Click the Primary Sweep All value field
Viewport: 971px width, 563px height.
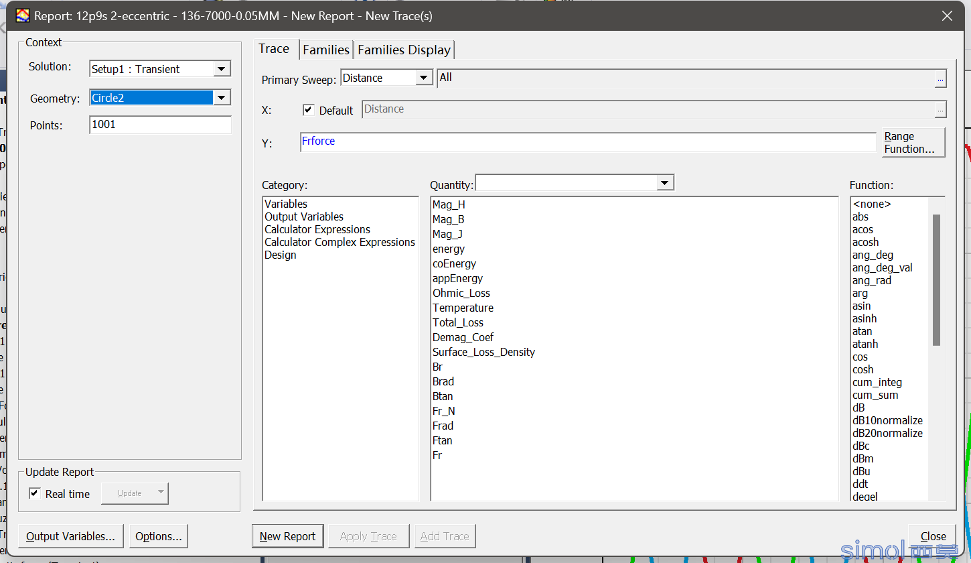(686, 78)
